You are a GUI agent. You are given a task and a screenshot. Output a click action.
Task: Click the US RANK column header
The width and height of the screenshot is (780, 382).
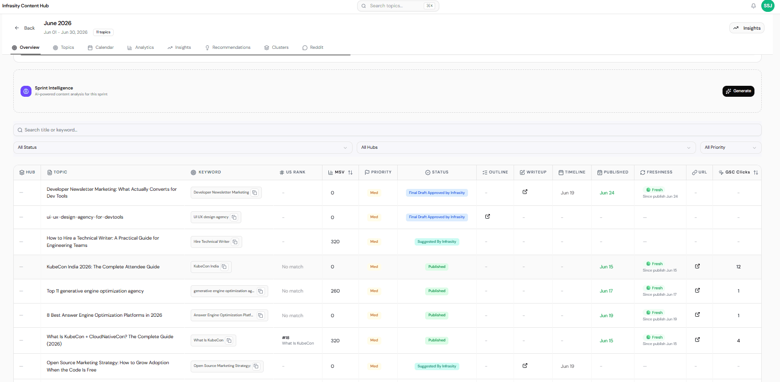point(292,173)
